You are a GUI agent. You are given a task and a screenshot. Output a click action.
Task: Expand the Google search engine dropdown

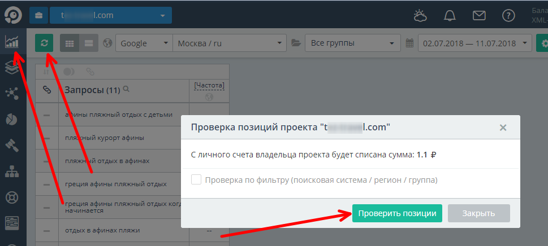[144, 43]
